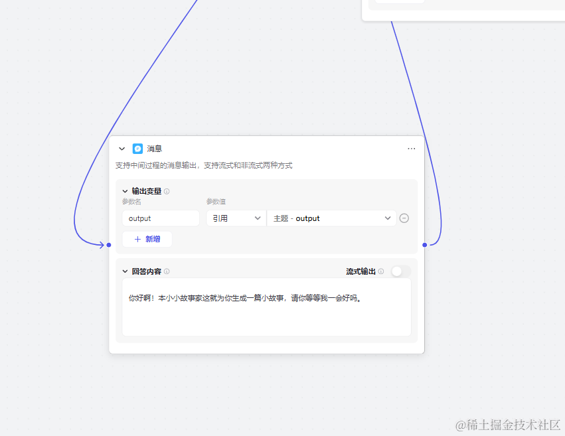565x436 pixels.
Task: Click the node description 支持中间过程的消息输出 text
Action: coord(204,166)
